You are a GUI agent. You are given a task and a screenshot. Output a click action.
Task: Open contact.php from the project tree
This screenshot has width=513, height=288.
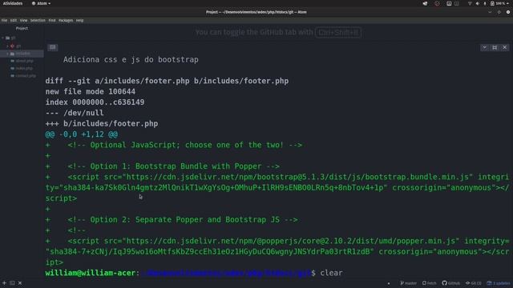tap(26, 76)
